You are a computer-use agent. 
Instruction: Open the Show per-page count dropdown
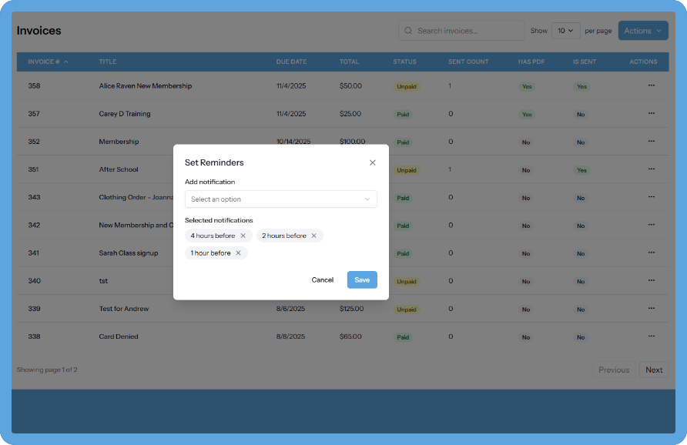click(x=565, y=31)
